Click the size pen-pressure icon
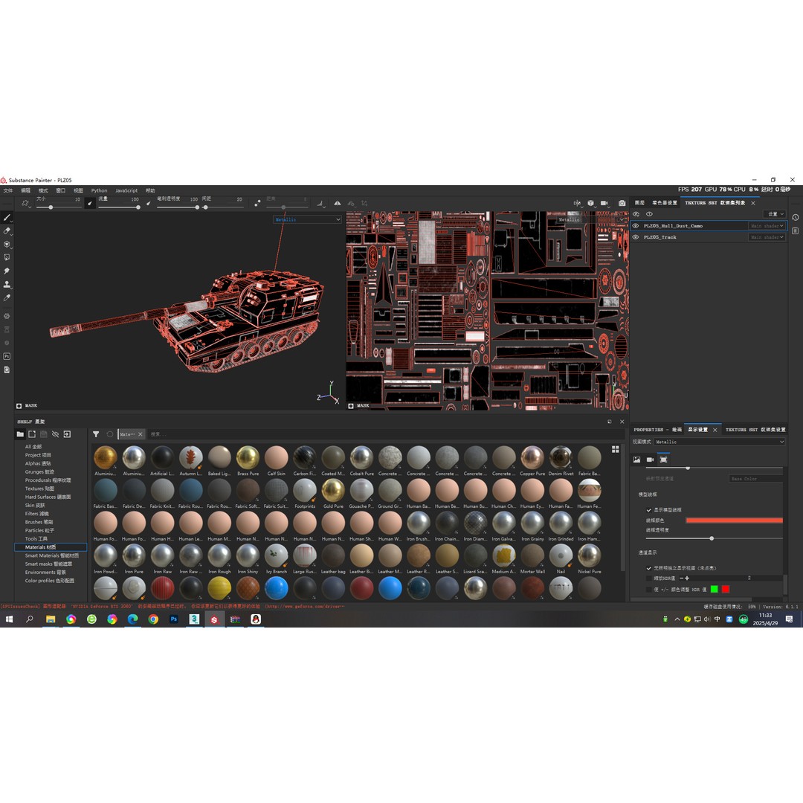 tap(90, 203)
